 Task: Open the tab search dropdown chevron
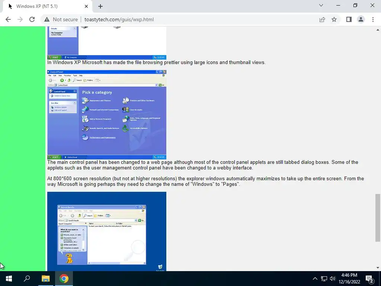(x=321, y=5)
